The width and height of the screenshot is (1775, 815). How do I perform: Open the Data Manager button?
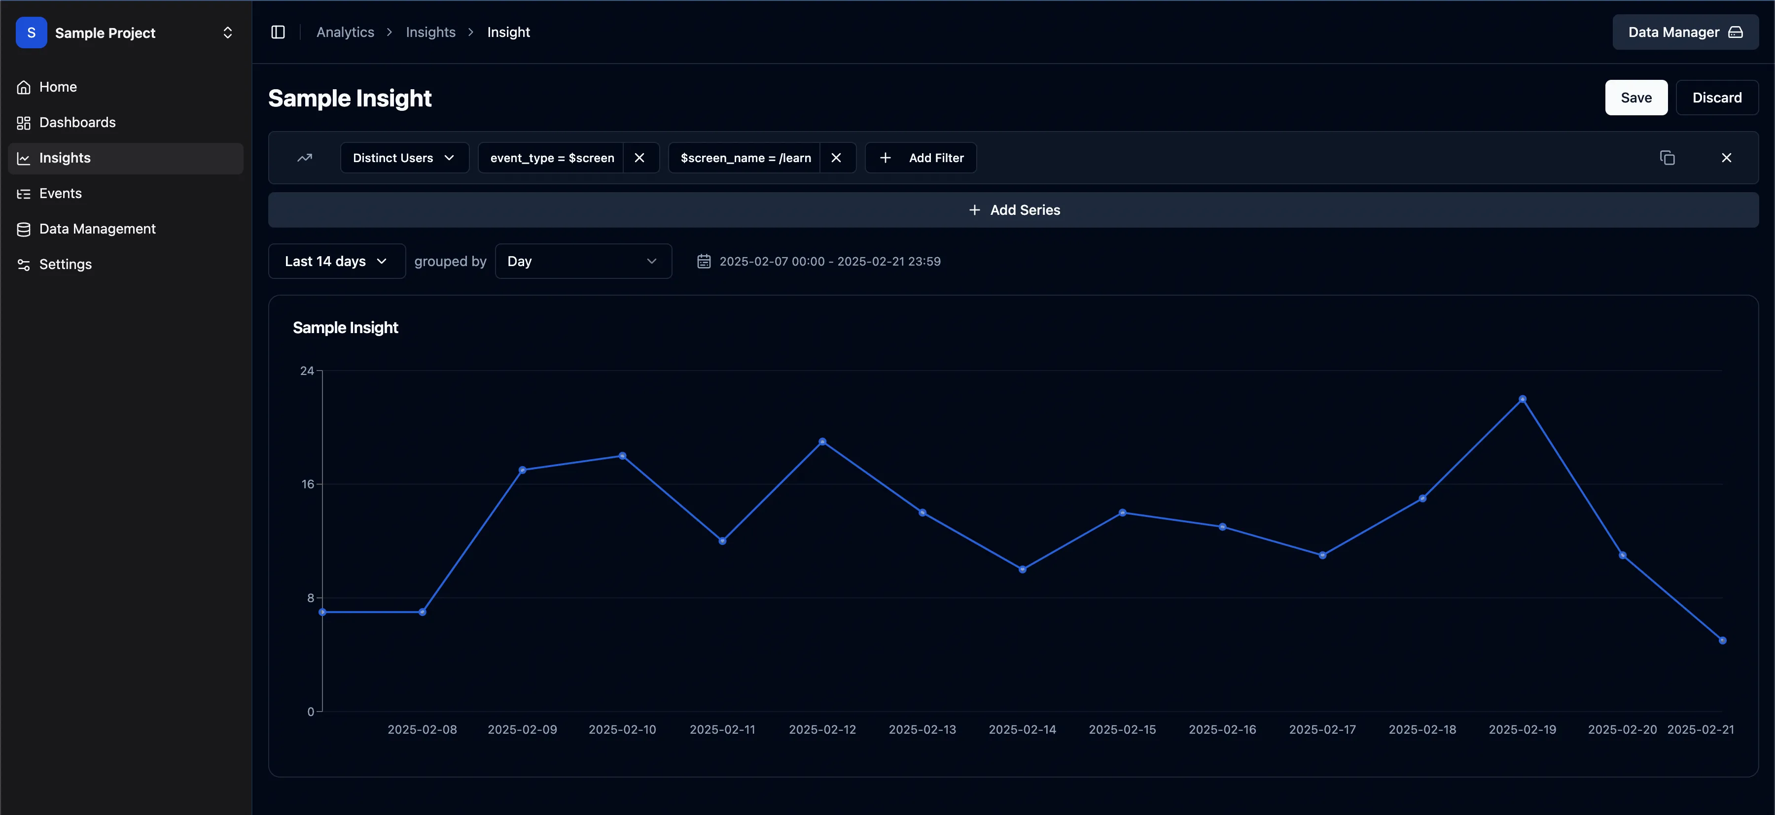coord(1685,33)
